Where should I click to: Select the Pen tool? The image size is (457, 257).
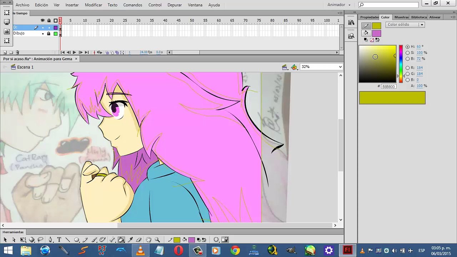coord(50,240)
